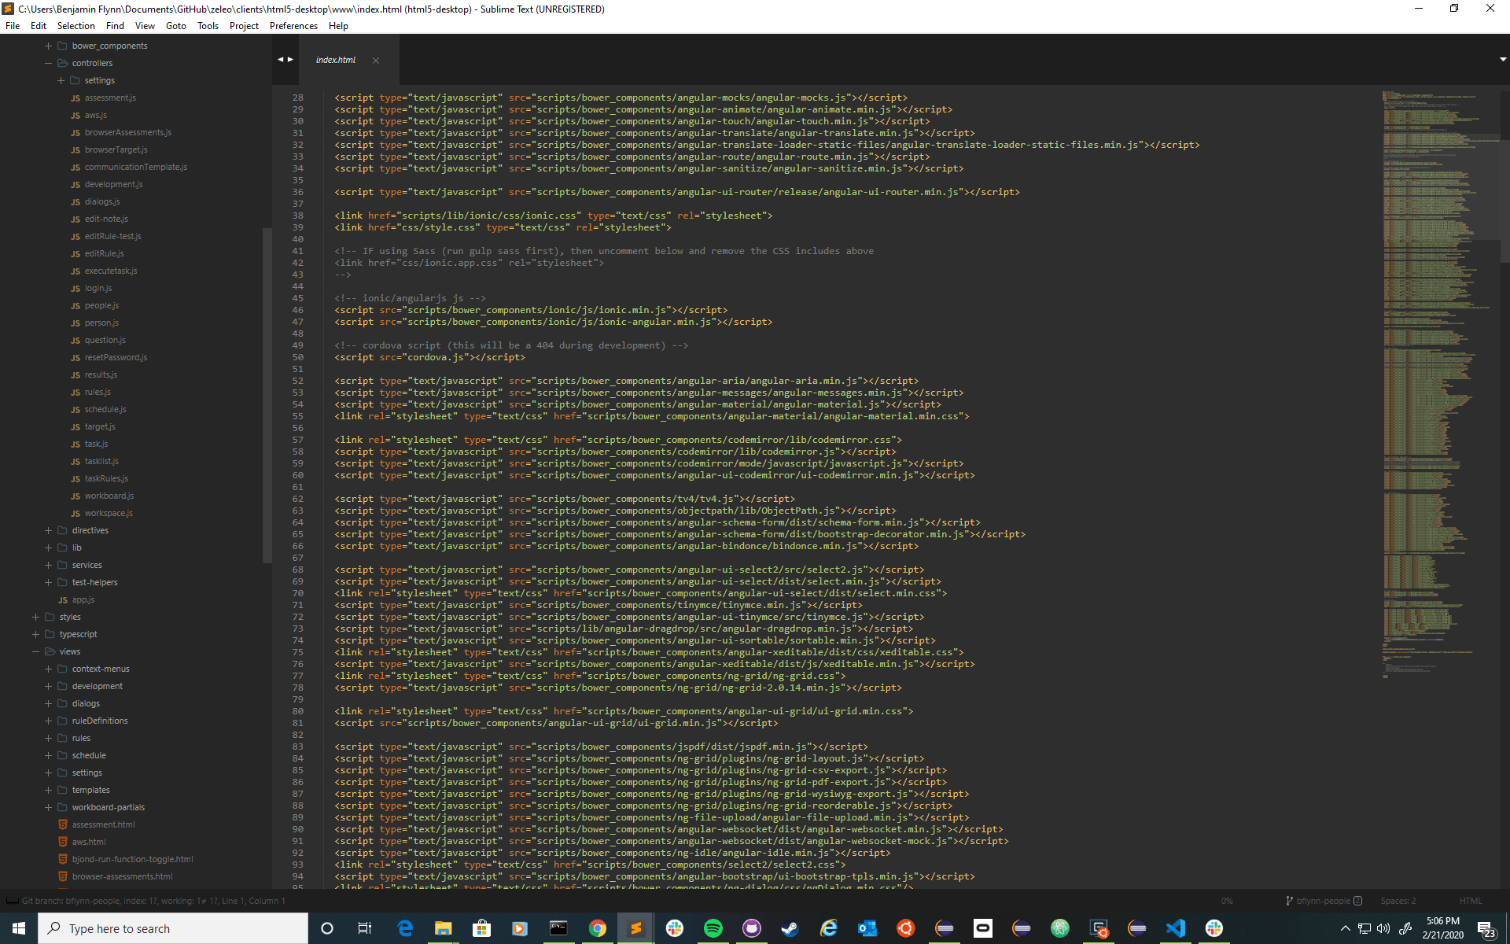The width and height of the screenshot is (1510, 944).
Task: Toggle the side bar switch-panel icon in status bar
Action: coord(12,901)
